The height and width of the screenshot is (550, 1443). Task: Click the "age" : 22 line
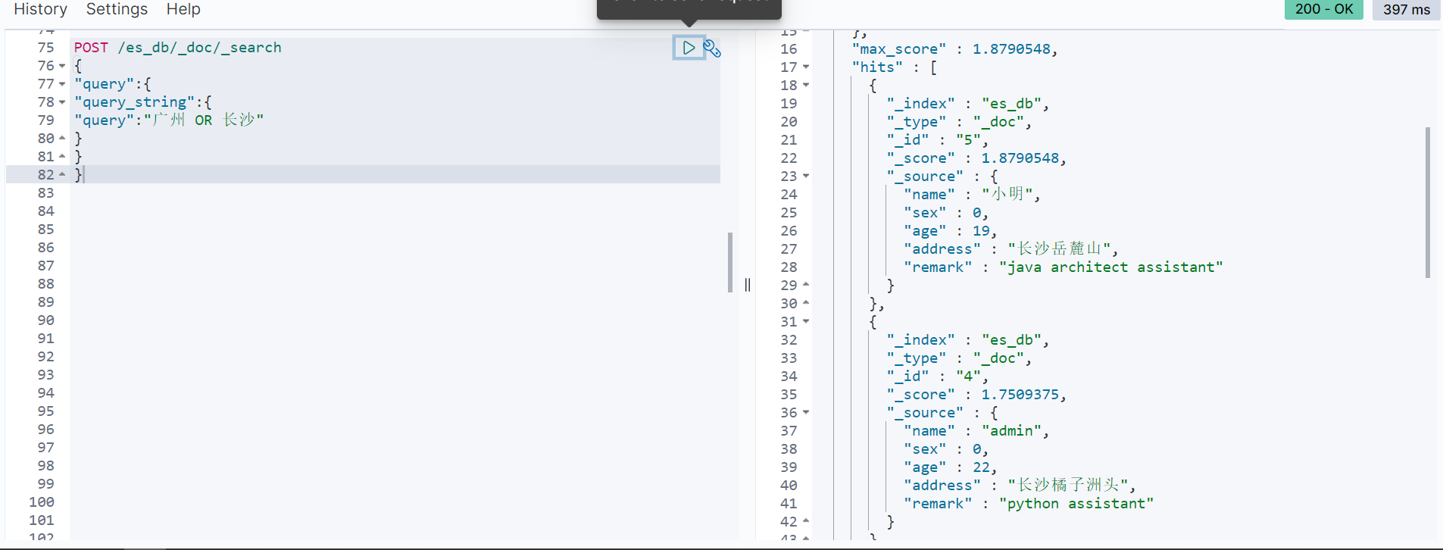[x=950, y=467]
